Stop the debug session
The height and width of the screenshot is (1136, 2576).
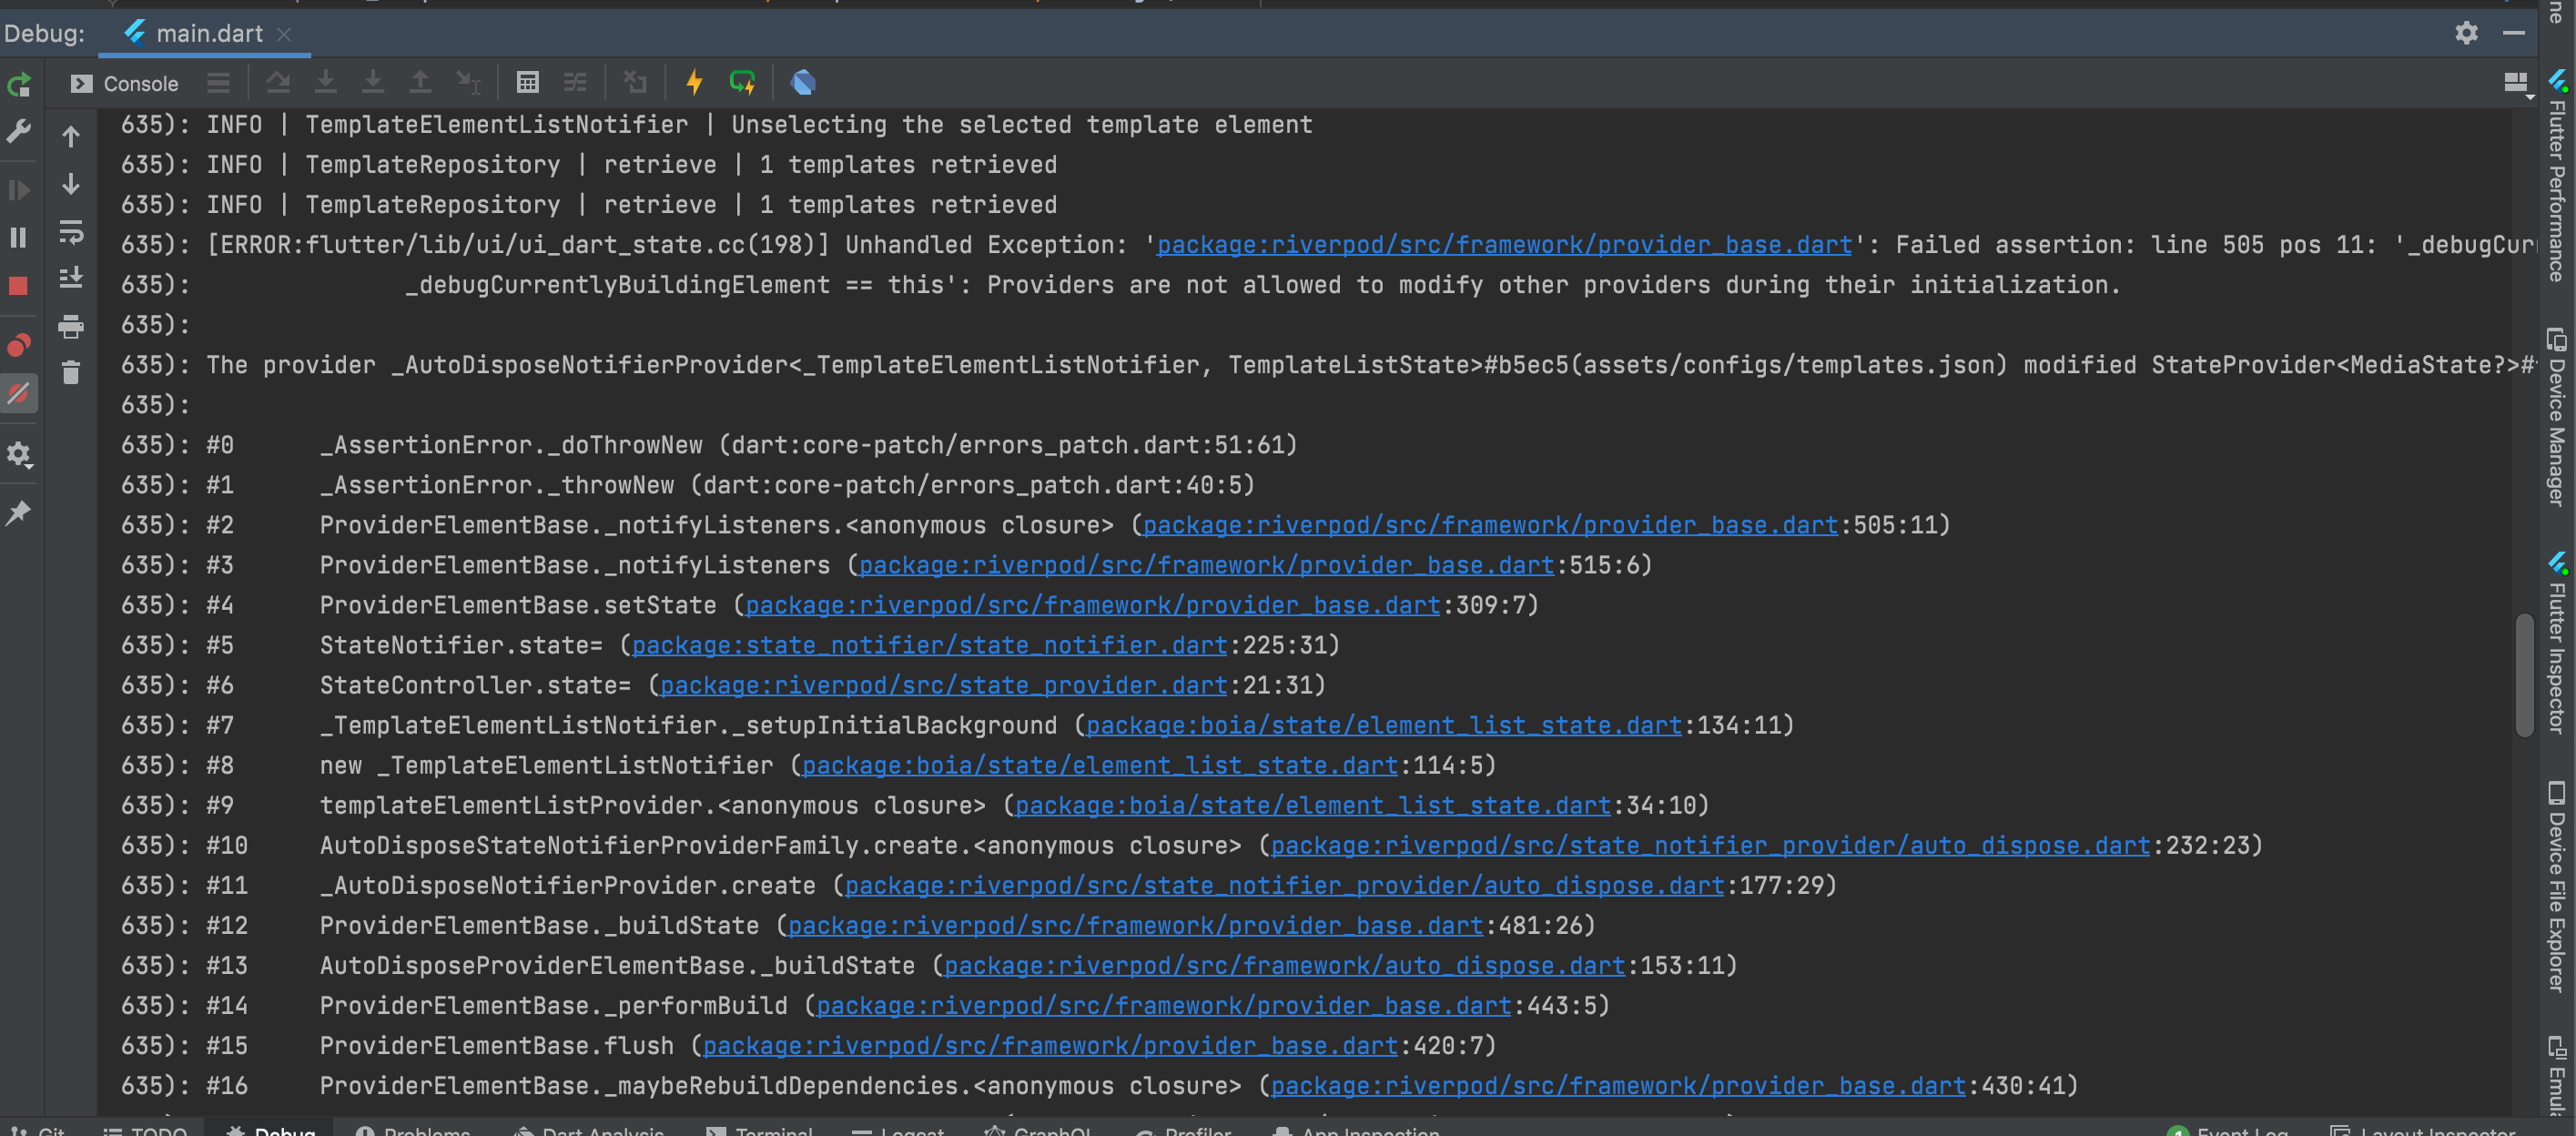[x=18, y=285]
